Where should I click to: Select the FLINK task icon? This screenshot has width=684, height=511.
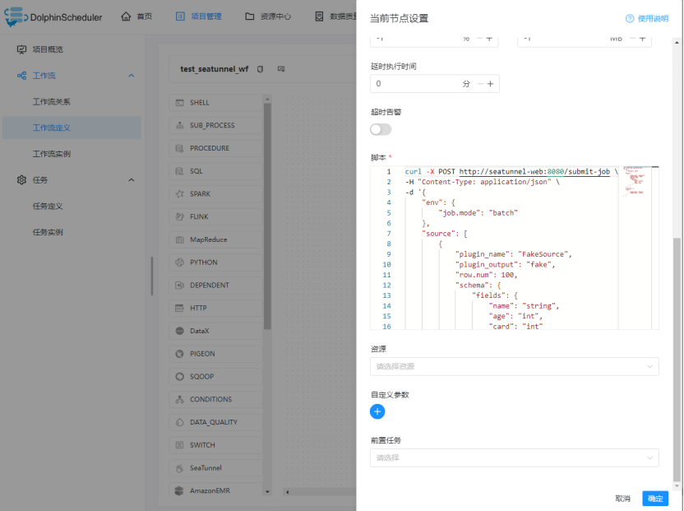tap(180, 216)
